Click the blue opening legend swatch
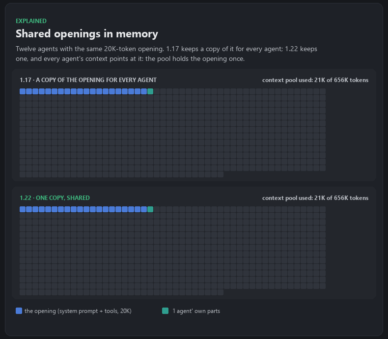Screen dimensions: 388x339 (19, 311)
